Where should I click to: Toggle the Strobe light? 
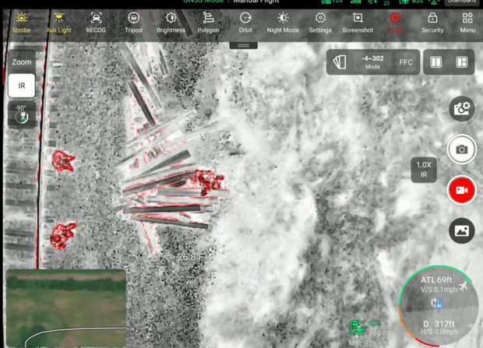[22, 23]
